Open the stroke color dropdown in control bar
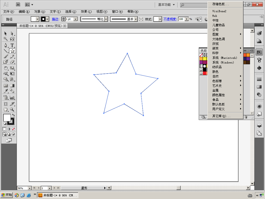This screenshot has height=199, width=265. tap(47, 19)
